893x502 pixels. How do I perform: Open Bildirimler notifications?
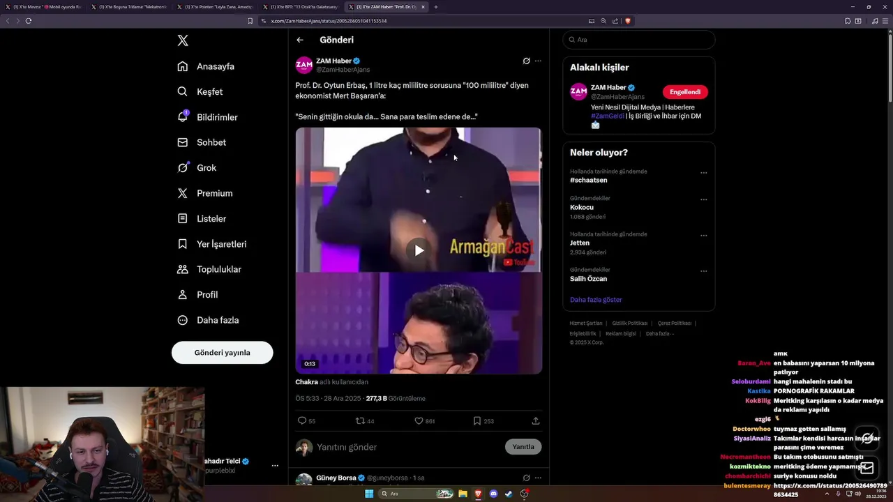207,117
